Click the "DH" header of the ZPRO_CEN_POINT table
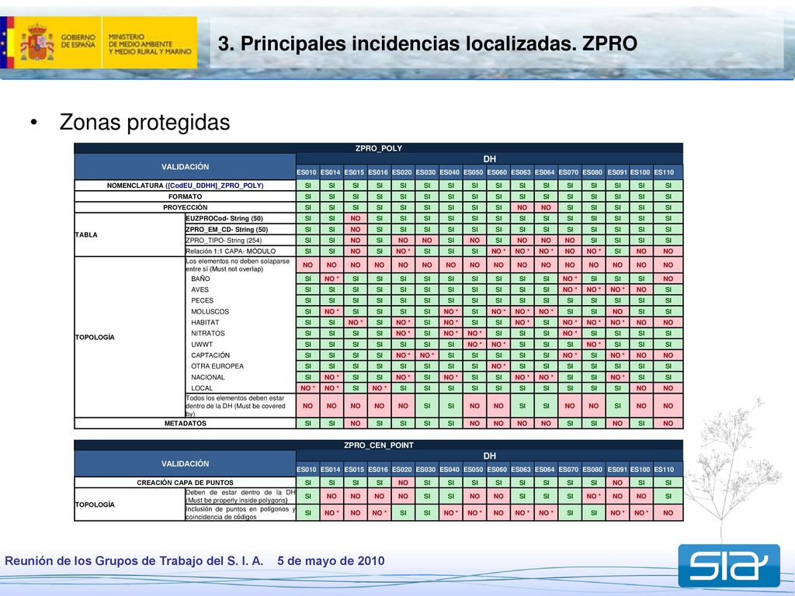This screenshot has width=795, height=596. click(x=490, y=456)
